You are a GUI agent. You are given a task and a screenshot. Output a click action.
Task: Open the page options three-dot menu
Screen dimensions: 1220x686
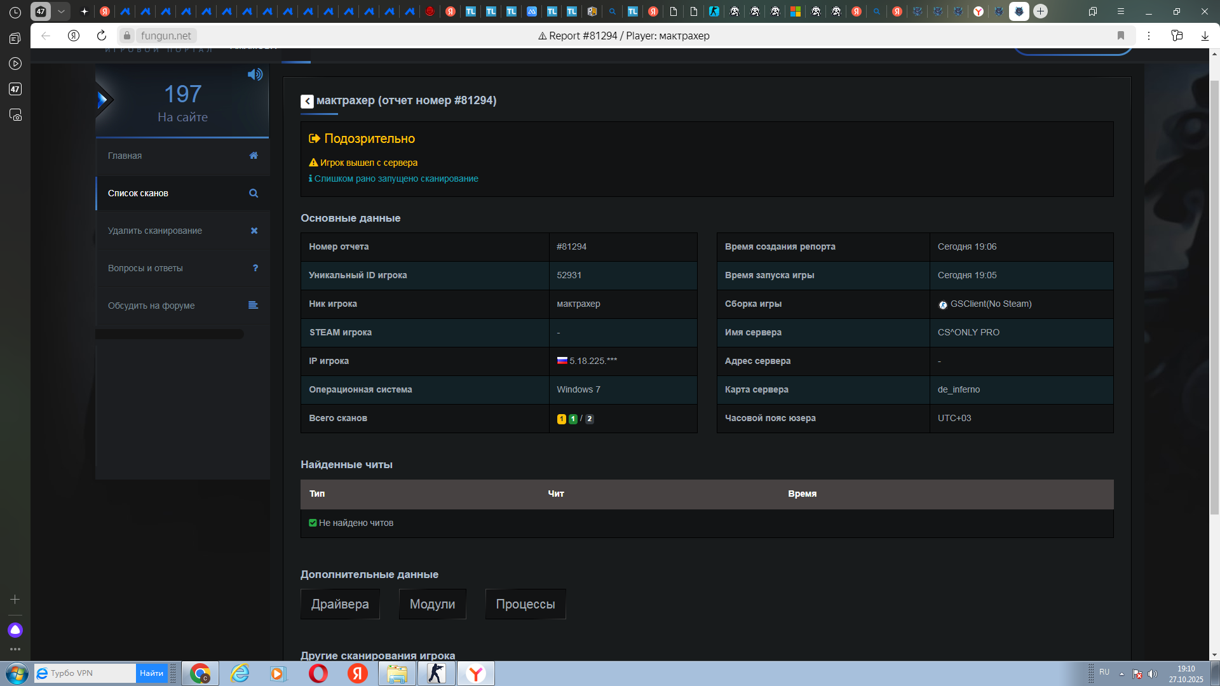pyautogui.click(x=1149, y=36)
